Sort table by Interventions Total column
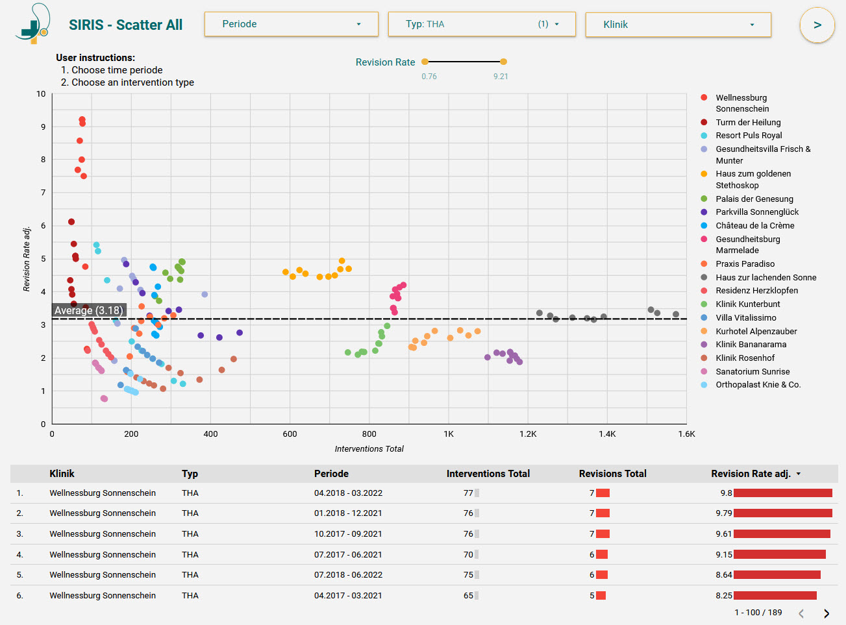846x625 pixels. (x=488, y=474)
